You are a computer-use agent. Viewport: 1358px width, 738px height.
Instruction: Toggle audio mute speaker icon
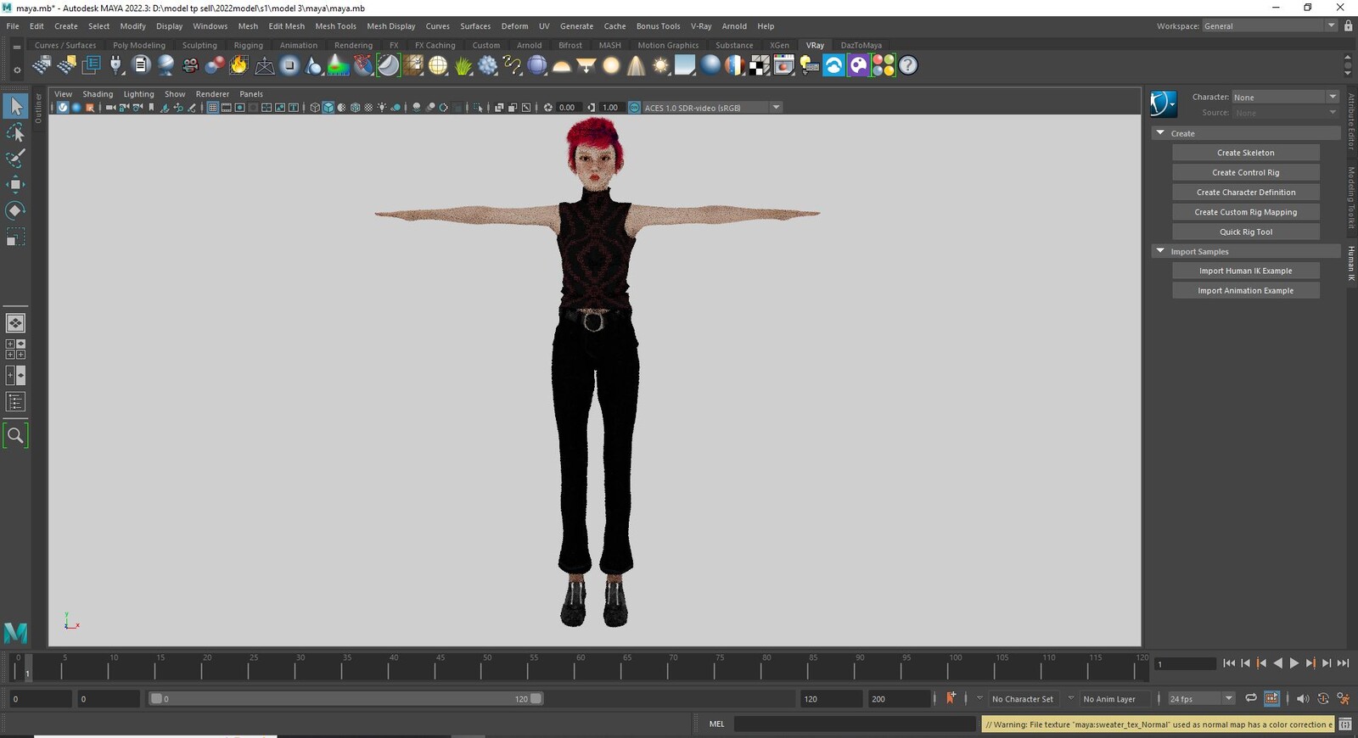(1302, 698)
